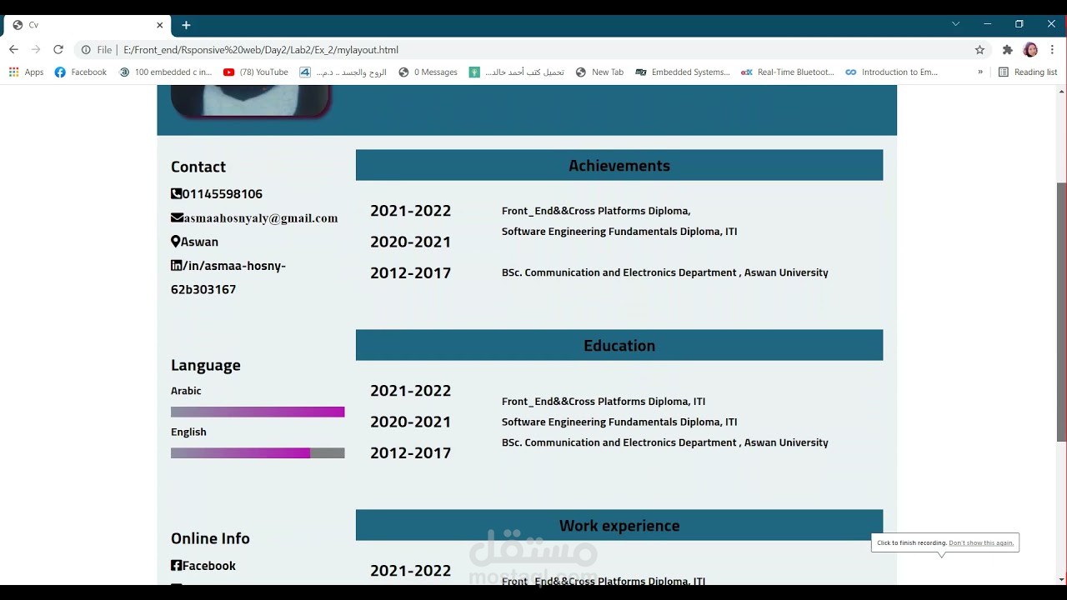Open the 0 Messages bookmark

click(428, 72)
